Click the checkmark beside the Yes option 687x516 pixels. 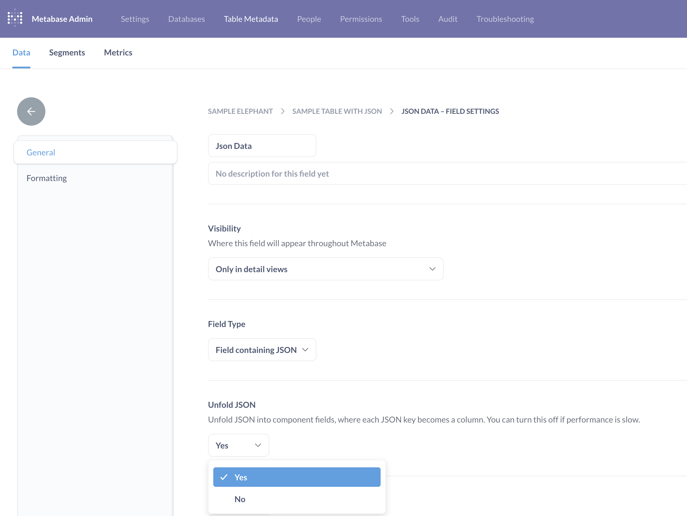224,477
